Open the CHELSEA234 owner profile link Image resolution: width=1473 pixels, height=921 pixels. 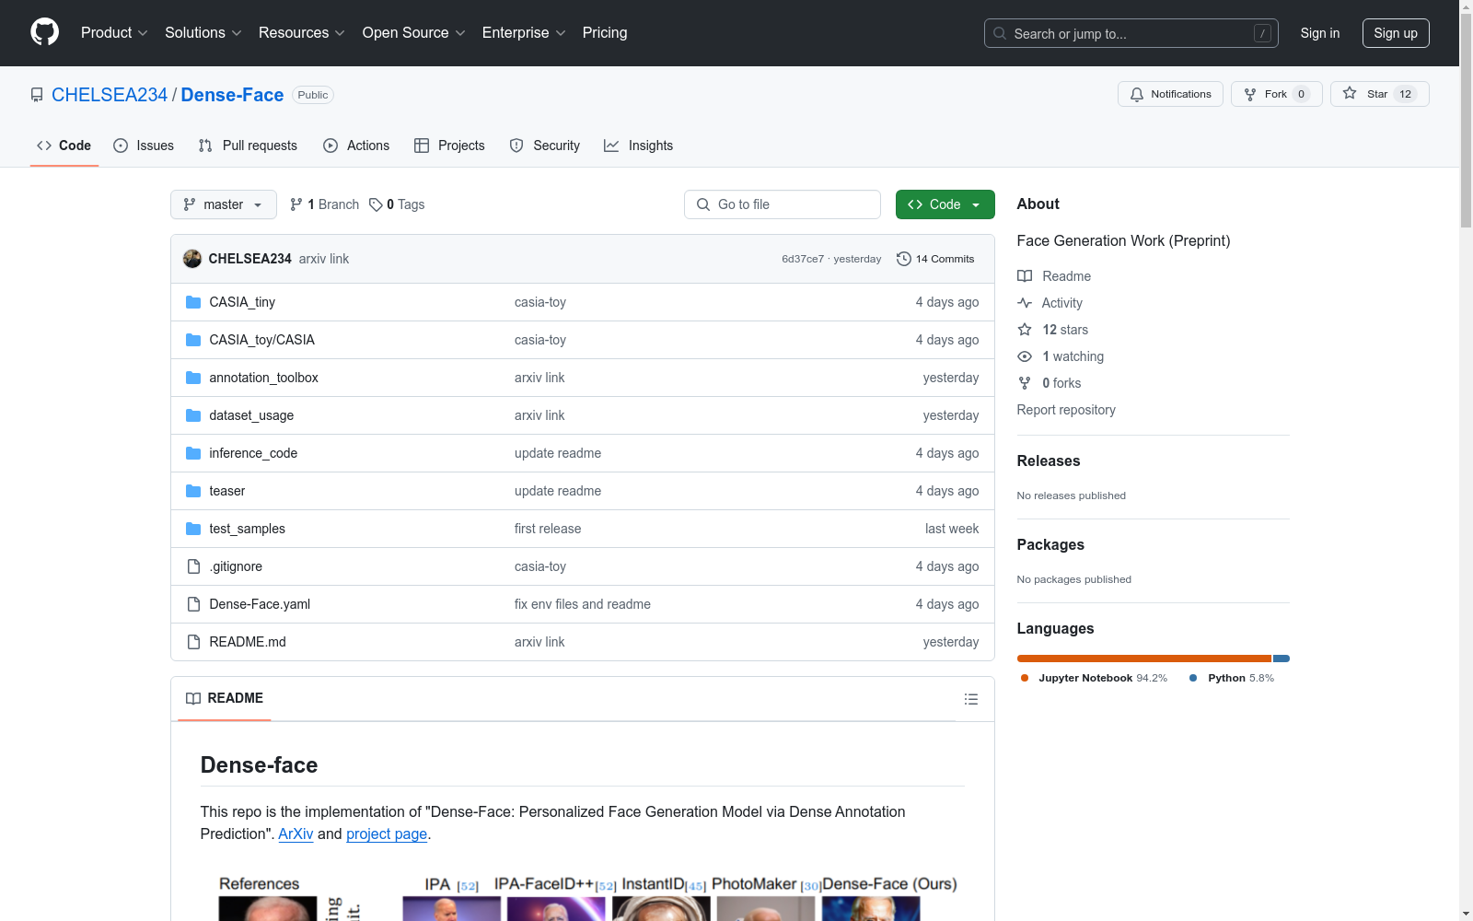[110, 95]
